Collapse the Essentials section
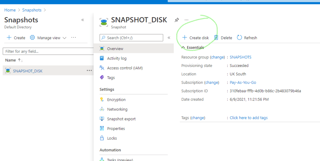 pos(183,47)
